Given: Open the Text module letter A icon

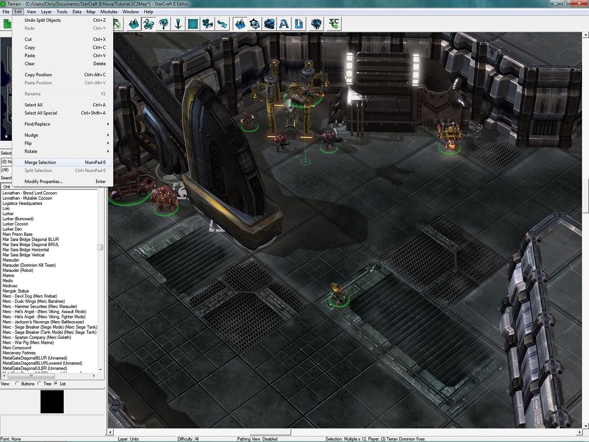Looking at the screenshot, I should click(284, 24).
